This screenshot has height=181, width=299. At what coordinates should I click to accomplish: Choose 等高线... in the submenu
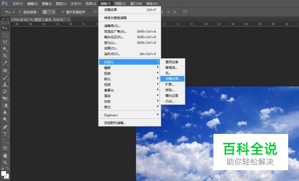click(x=172, y=67)
